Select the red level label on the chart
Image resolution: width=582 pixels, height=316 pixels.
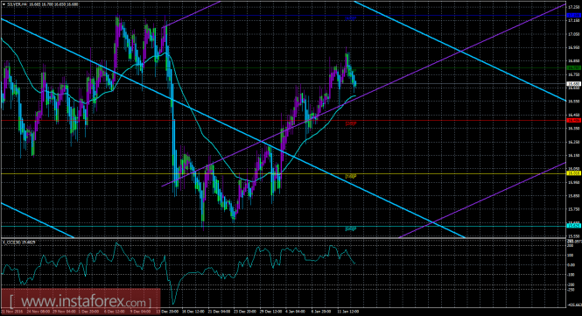coord(351,123)
